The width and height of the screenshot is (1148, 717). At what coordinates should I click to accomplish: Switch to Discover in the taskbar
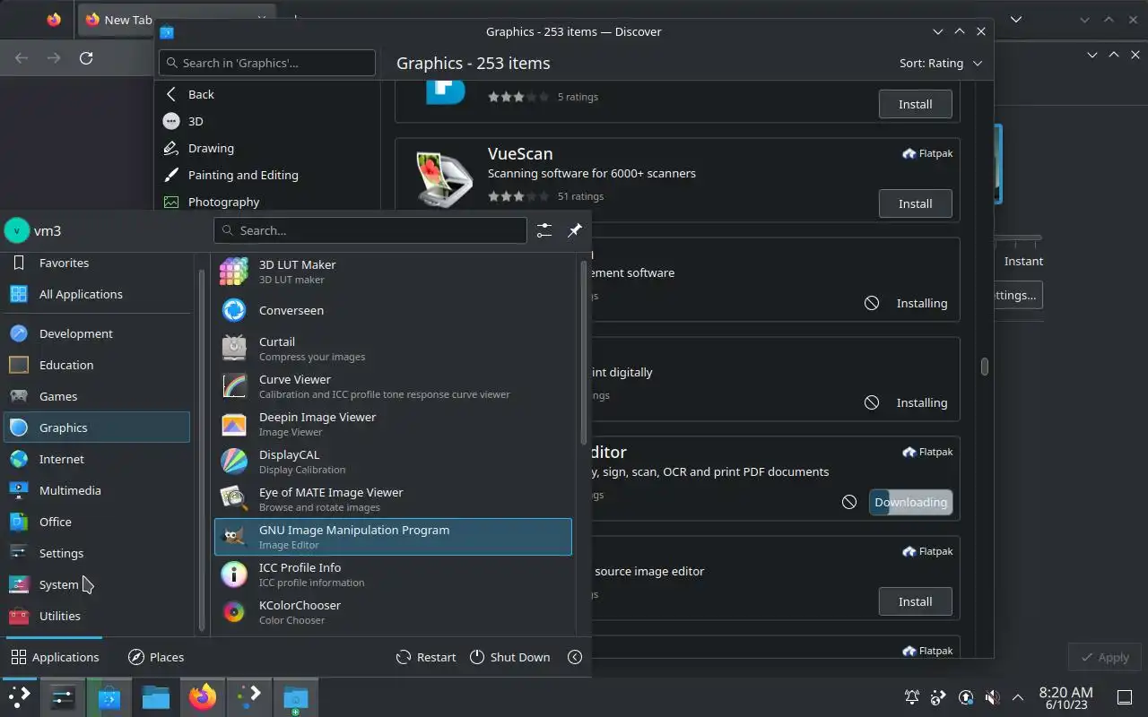(x=109, y=696)
